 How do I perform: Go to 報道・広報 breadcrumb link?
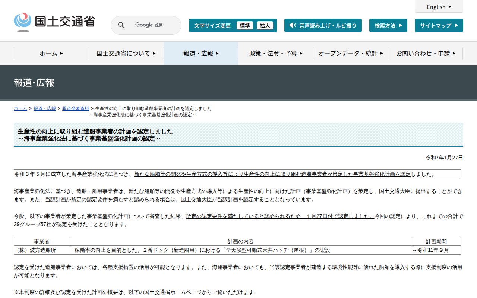(45, 108)
